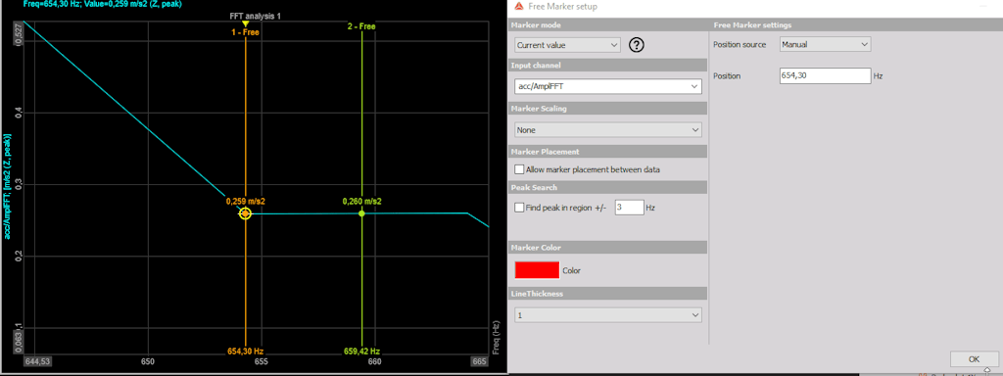1003x376 pixels.
Task: Open the Marker mode Current value dropdown
Action: pos(567,45)
